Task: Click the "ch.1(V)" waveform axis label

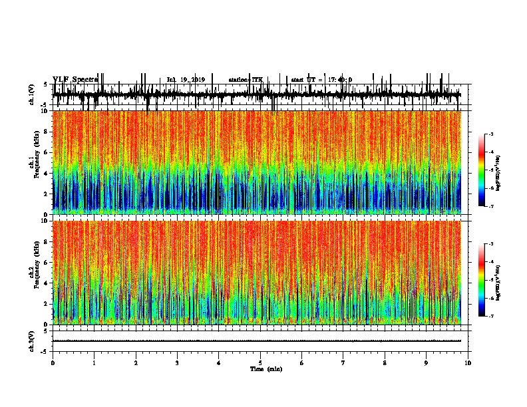Action: click(x=31, y=94)
